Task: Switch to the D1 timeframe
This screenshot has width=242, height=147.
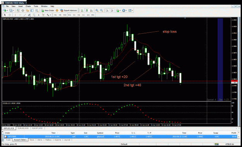Action: (84, 15)
